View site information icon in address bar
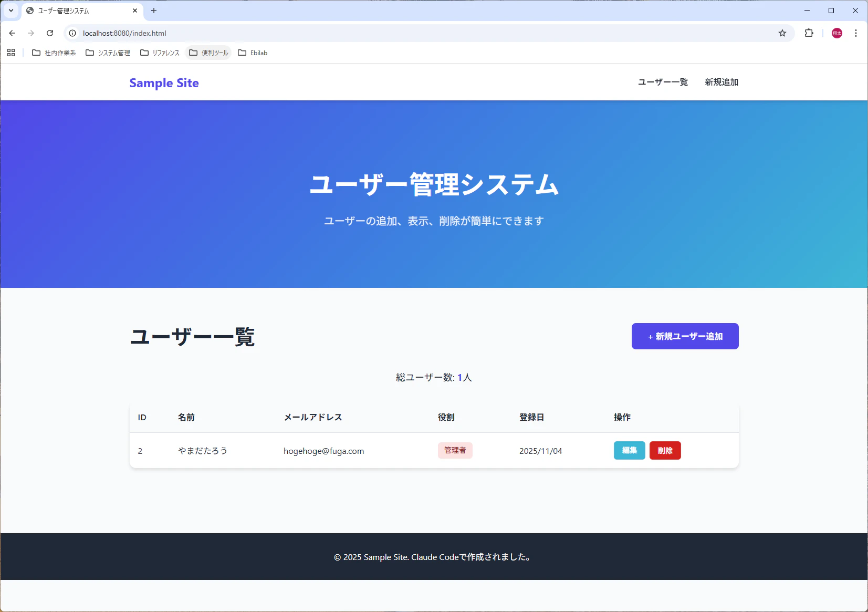Image resolution: width=868 pixels, height=612 pixels. (72, 33)
